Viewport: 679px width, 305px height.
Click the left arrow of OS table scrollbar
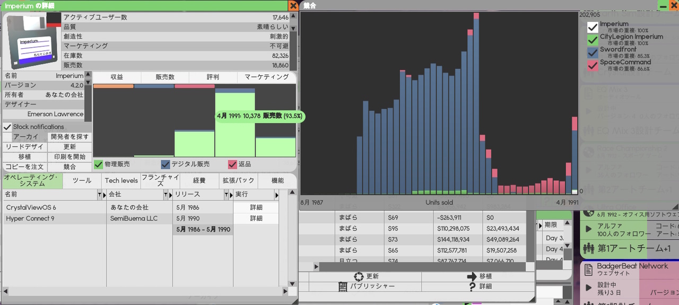(6, 291)
